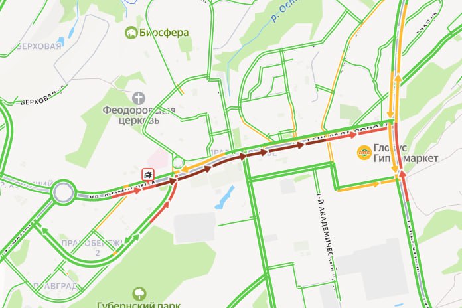The image size is (462, 308).
Task: Select the Феодоровская церковь cross icon
Action: coord(138,98)
